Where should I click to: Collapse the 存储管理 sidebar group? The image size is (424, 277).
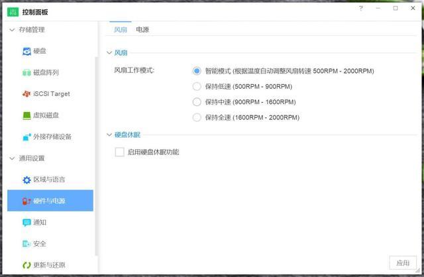coord(12,30)
